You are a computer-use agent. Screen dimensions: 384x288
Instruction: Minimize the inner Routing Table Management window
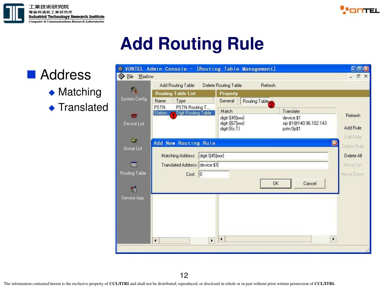pos(351,76)
